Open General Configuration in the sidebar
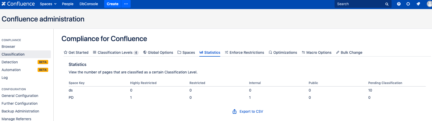Image resolution: width=432 pixels, height=121 pixels. click(20, 96)
